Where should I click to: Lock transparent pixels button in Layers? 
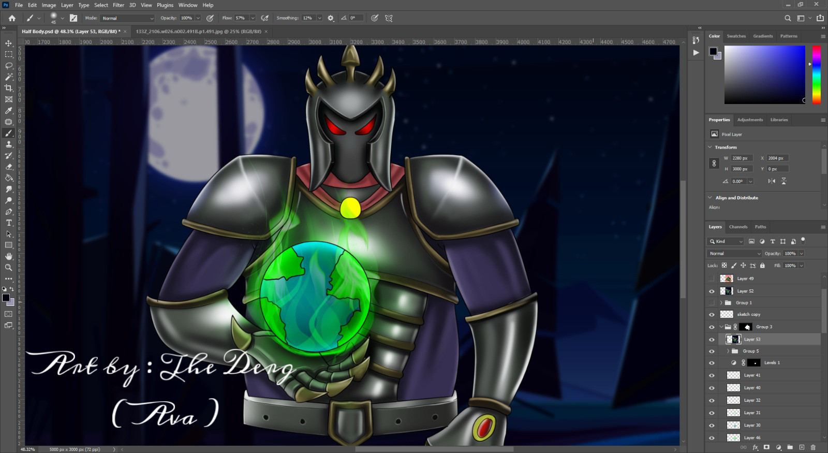click(x=724, y=266)
